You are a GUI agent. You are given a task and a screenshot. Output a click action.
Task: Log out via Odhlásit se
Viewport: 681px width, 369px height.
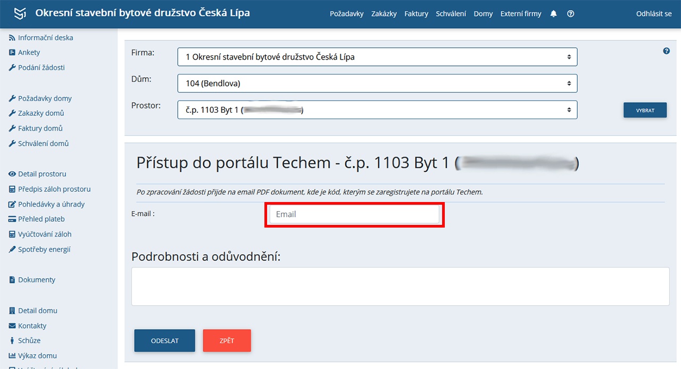(653, 14)
